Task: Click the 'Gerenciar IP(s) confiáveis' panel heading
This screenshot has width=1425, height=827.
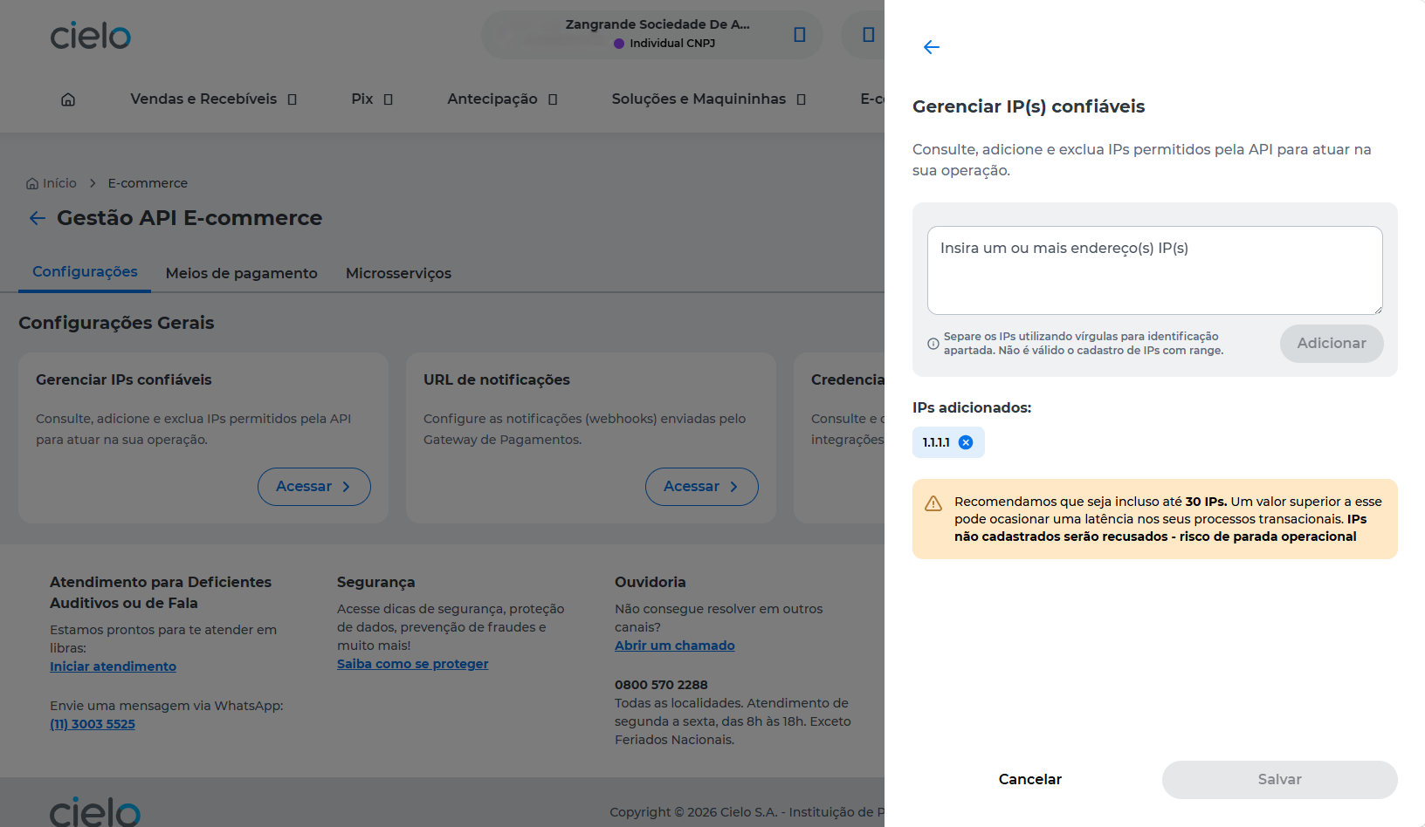Action: coord(1029,106)
